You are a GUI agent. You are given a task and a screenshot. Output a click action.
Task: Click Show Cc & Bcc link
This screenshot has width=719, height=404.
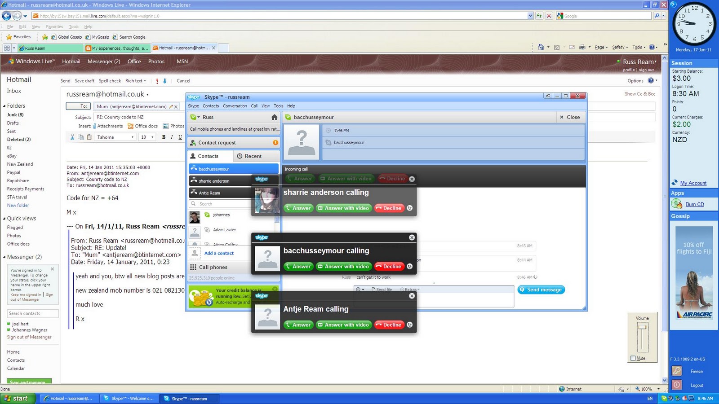coord(640,94)
